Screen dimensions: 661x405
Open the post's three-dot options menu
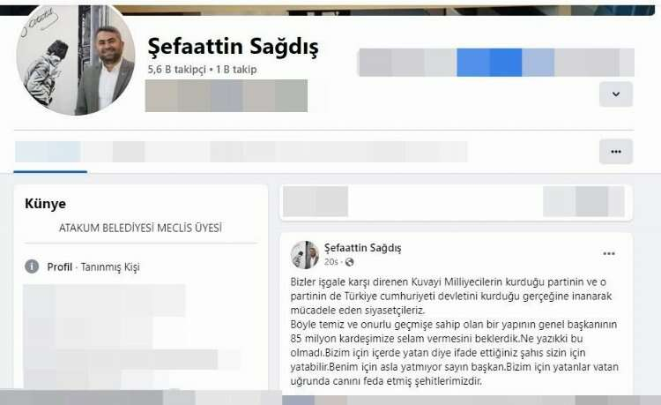pos(609,253)
